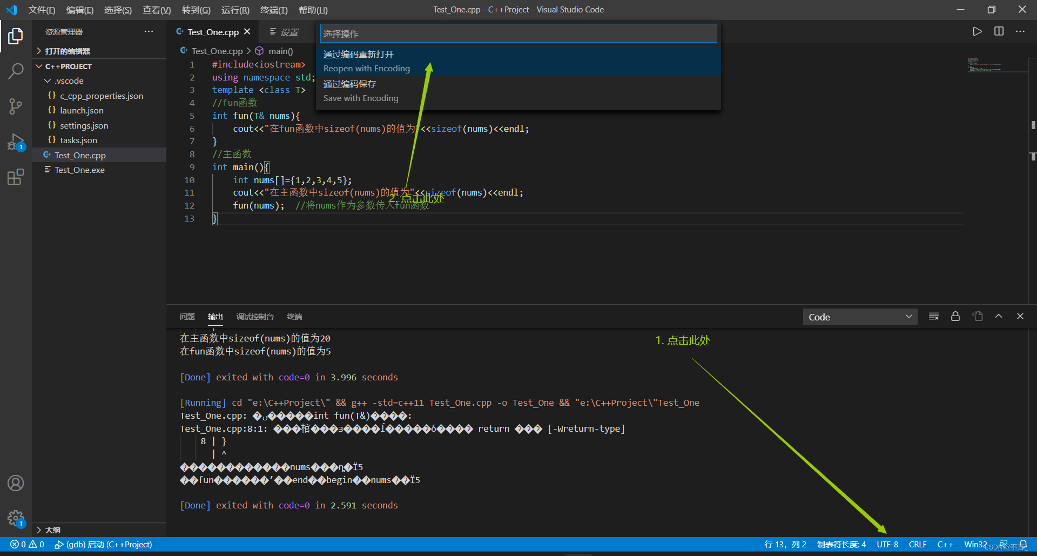Open the Search view in activity bar
The width and height of the screenshot is (1037, 556).
click(x=16, y=71)
